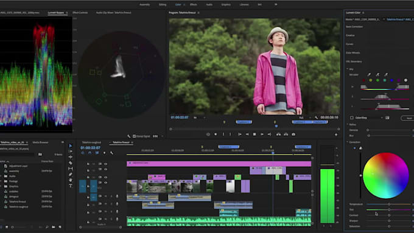Screen dimensions: 414x233
Task: Open Lumetri Scopes settings wrench
Action: pos(128,136)
